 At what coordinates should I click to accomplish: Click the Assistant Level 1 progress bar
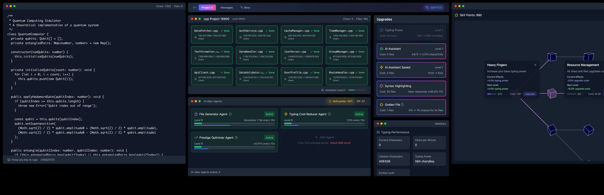pyautogui.click(x=357, y=90)
